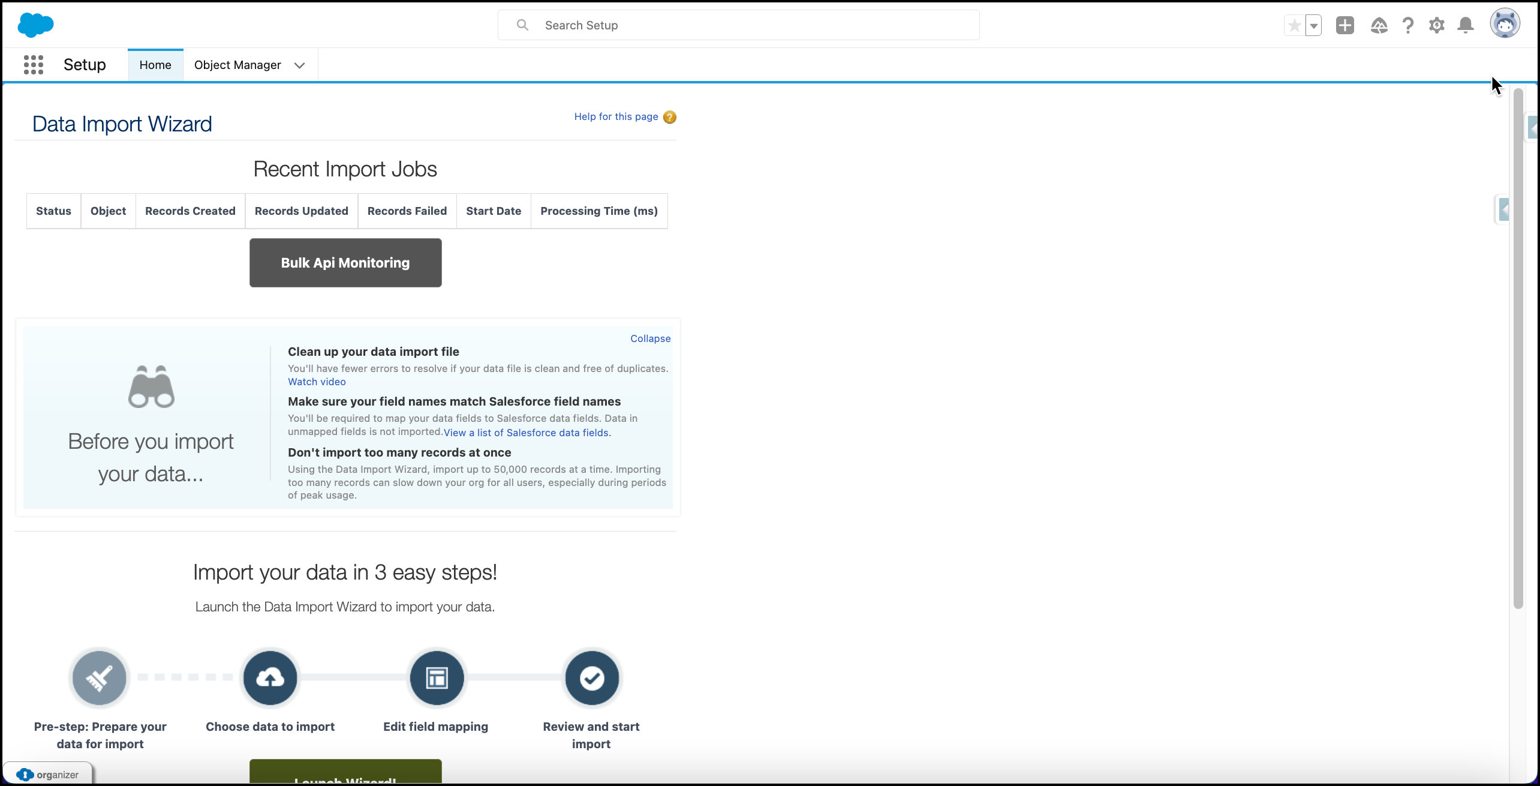1540x786 pixels.
Task: Click the Processing Time (ms) column header
Action: [599, 211]
